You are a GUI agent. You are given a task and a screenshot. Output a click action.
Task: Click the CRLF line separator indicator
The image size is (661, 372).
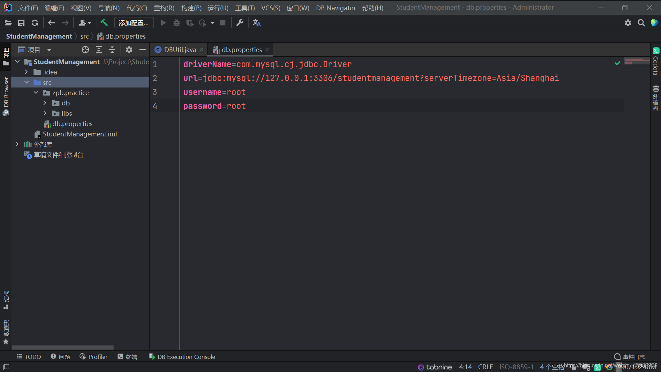(485, 367)
